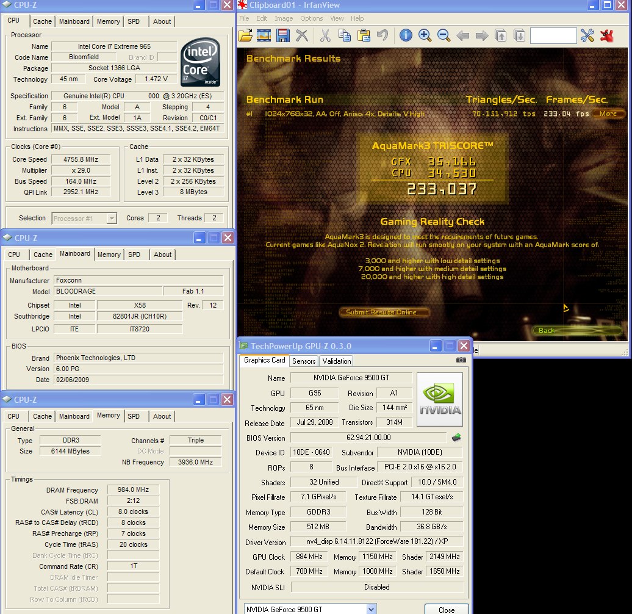Open the Image menu in IrfanView
Image resolution: width=632 pixels, height=614 pixels.
[284, 18]
